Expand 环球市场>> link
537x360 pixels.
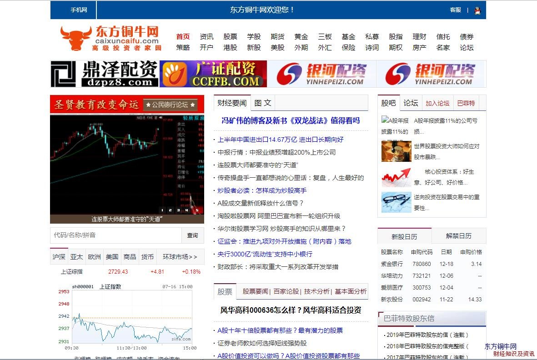[180, 257]
